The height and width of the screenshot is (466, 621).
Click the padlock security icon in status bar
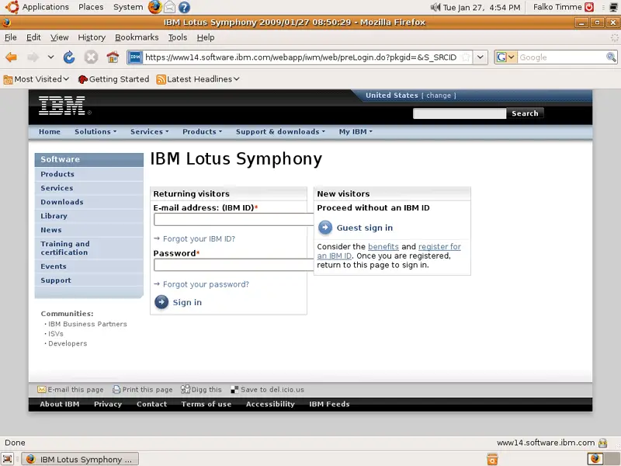603,443
